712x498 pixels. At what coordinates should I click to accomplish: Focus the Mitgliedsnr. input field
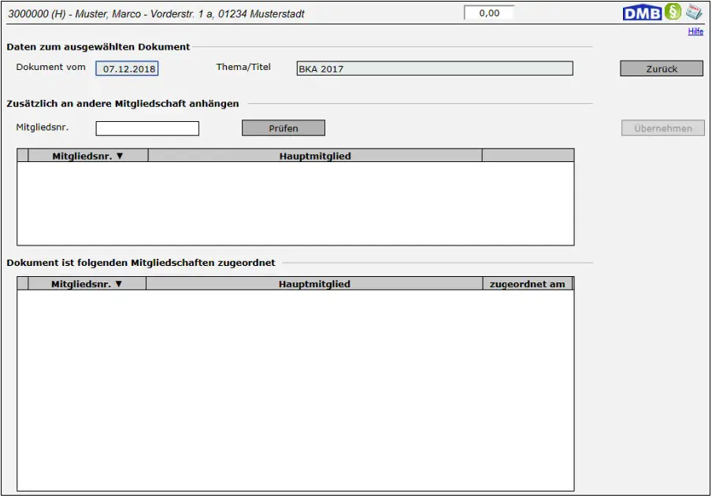coord(147,128)
